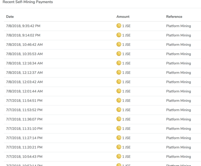
Task: Click the coin icon in the 9:14:02 PM row
Action: 119,35
